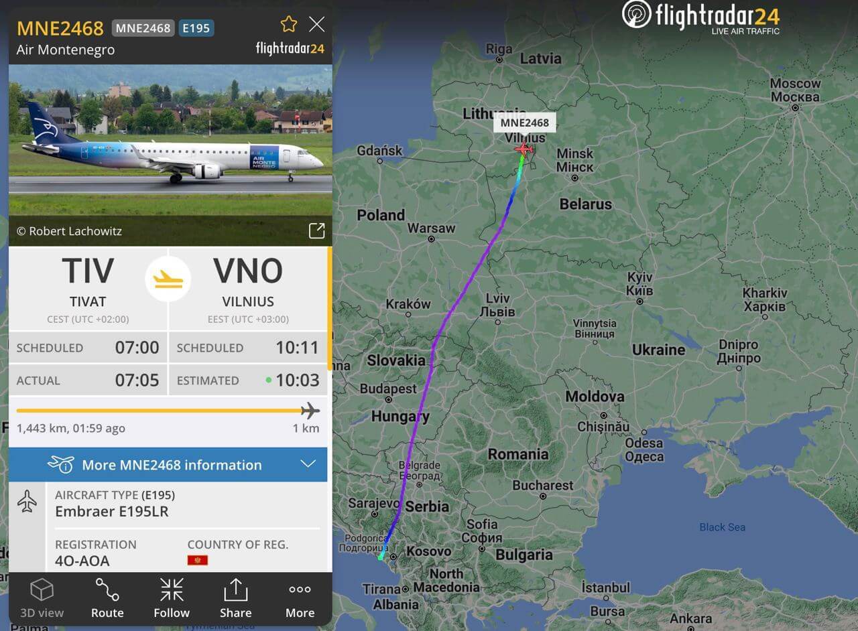The width and height of the screenshot is (858, 631).
Task: Click the MNE2468 callsign badge
Action: (143, 28)
